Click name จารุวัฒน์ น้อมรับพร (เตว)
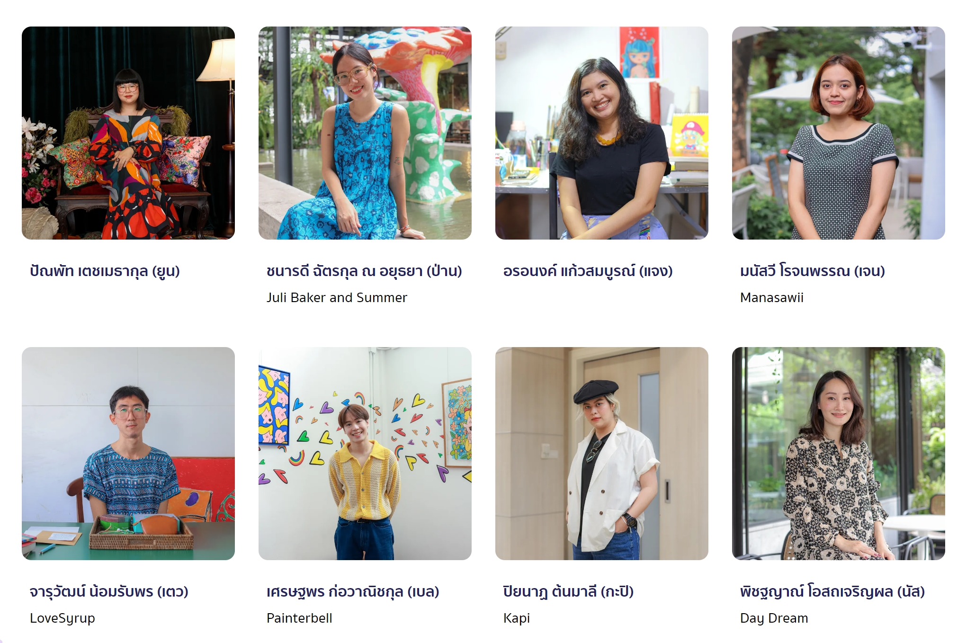Viewport: 966px width, 643px height. (x=109, y=592)
